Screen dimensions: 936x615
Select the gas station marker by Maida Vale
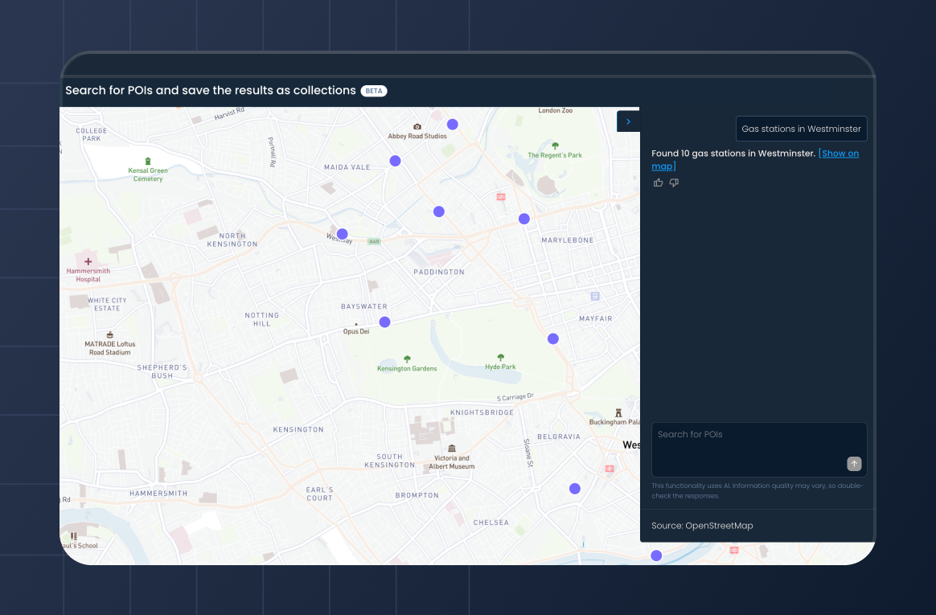point(395,161)
